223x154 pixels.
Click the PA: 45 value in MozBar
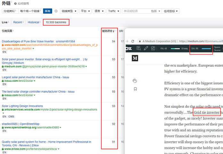(164, 48)
